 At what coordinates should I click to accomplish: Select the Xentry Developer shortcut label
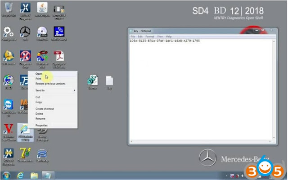42,138
